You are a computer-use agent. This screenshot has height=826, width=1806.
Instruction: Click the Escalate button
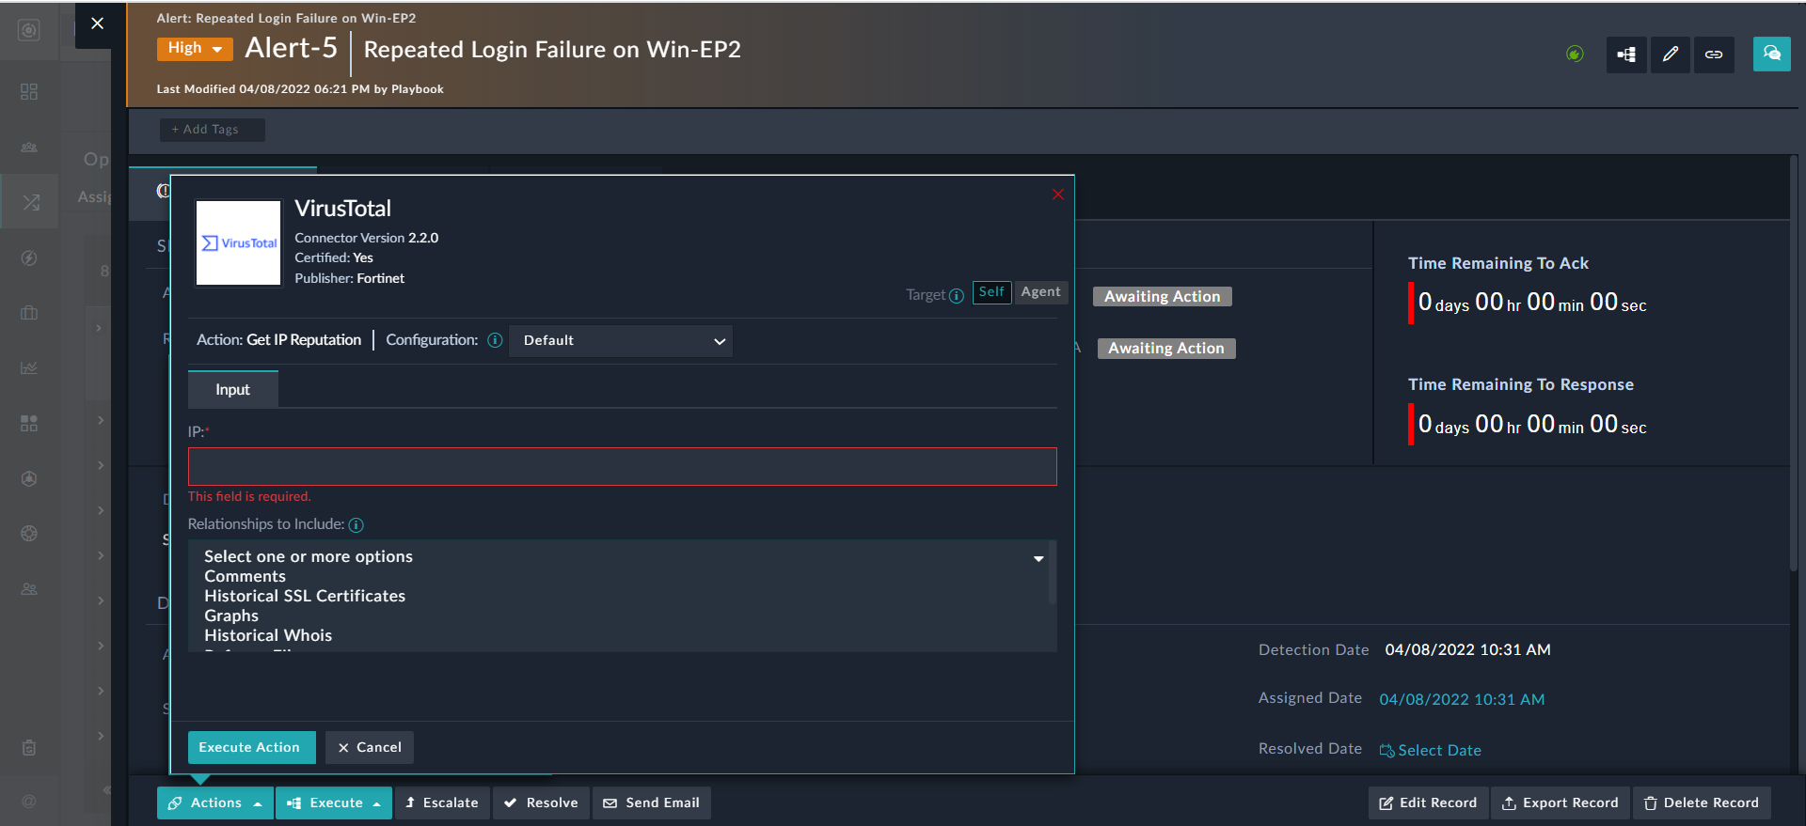pos(442,803)
